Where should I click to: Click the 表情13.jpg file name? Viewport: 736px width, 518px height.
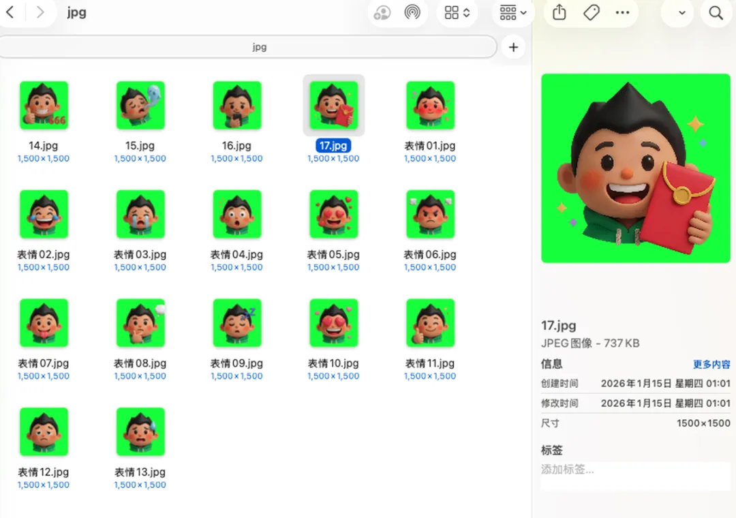140,472
